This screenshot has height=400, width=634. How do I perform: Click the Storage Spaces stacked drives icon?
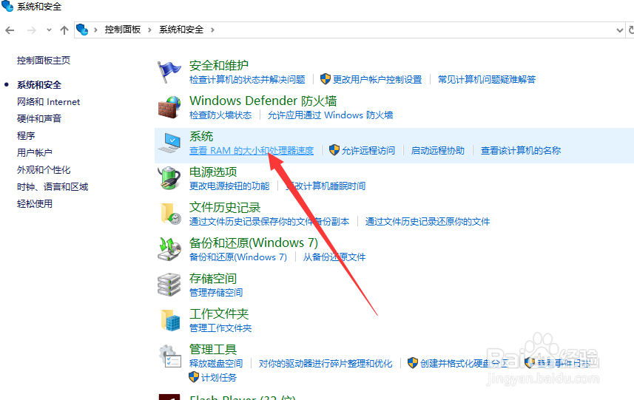click(x=169, y=285)
